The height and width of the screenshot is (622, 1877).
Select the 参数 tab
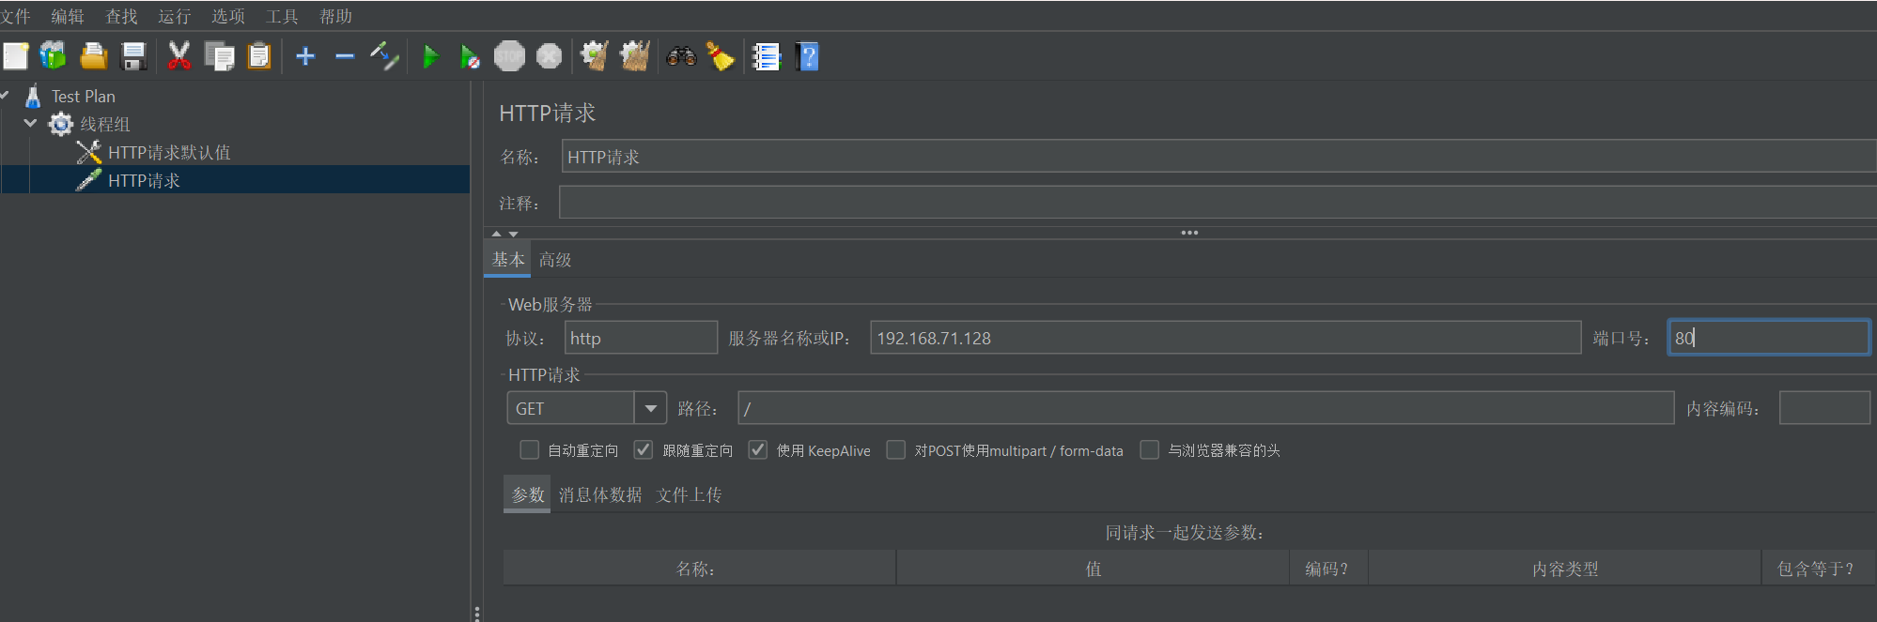(x=528, y=494)
